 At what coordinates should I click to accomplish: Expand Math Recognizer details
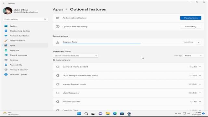200,93
